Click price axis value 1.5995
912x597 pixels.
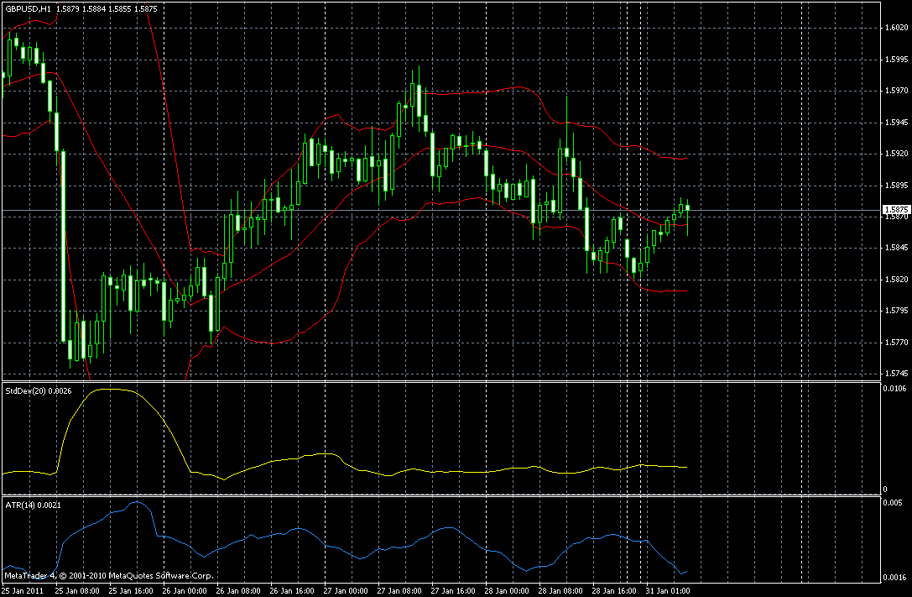[x=896, y=60]
